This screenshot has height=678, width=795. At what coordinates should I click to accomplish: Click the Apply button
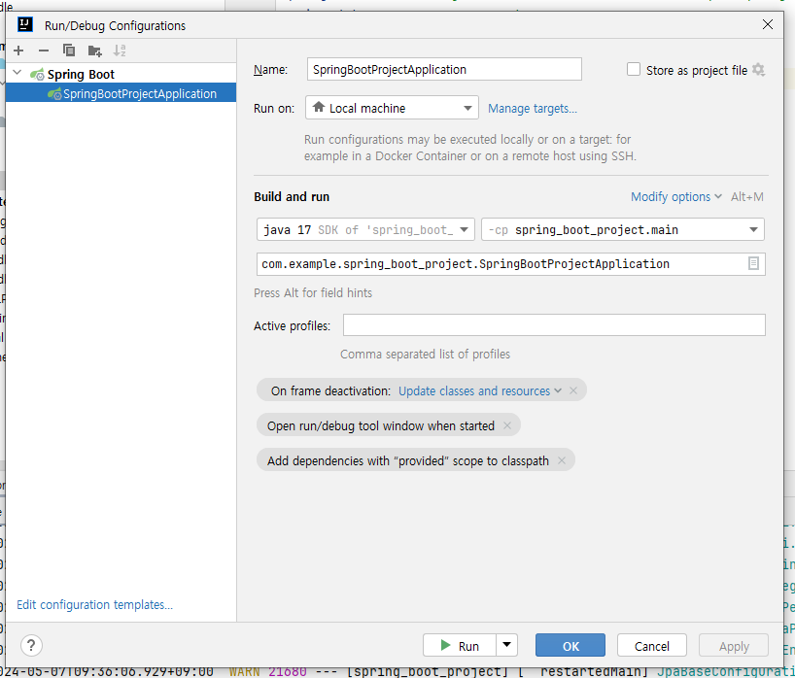tap(734, 646)
